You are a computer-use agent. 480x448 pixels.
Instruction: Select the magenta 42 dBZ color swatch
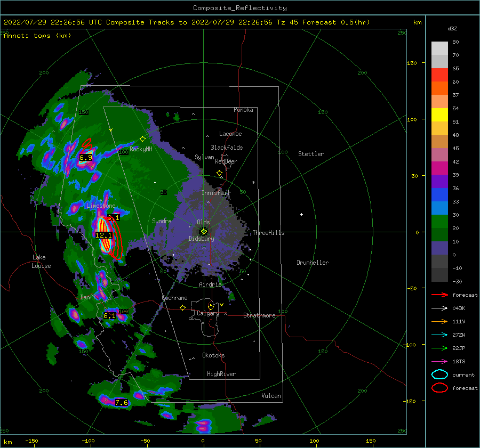(x=439, y=168)
